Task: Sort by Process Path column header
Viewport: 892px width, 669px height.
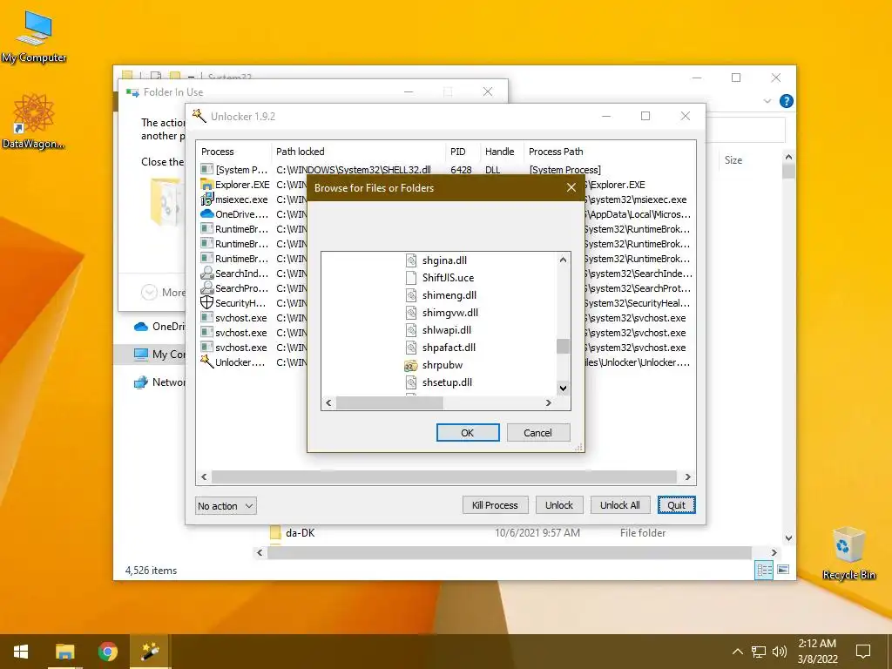Action: (609, 152)
